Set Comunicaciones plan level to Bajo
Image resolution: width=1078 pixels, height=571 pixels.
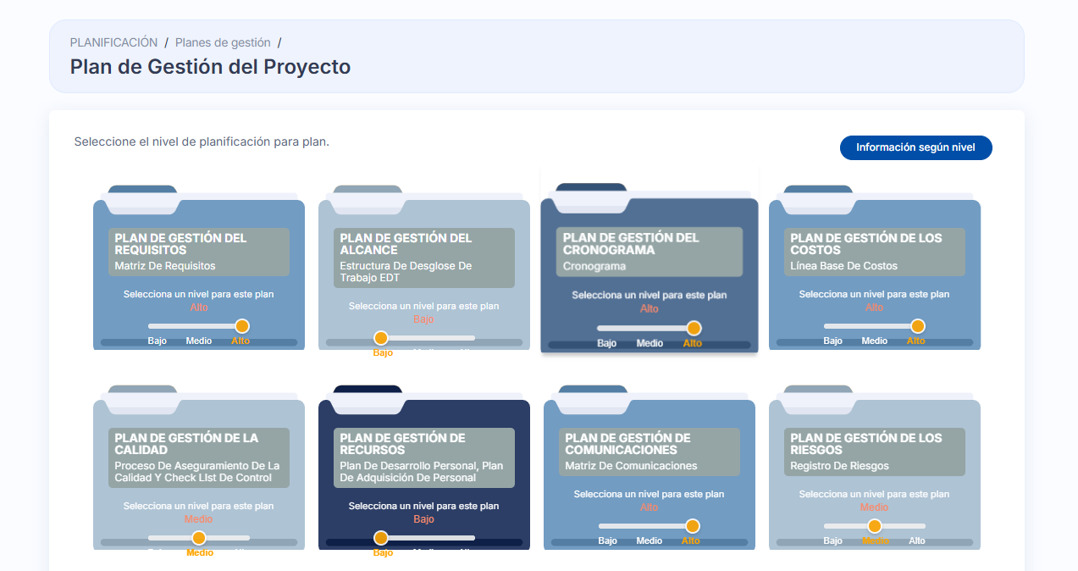(607, 541)
